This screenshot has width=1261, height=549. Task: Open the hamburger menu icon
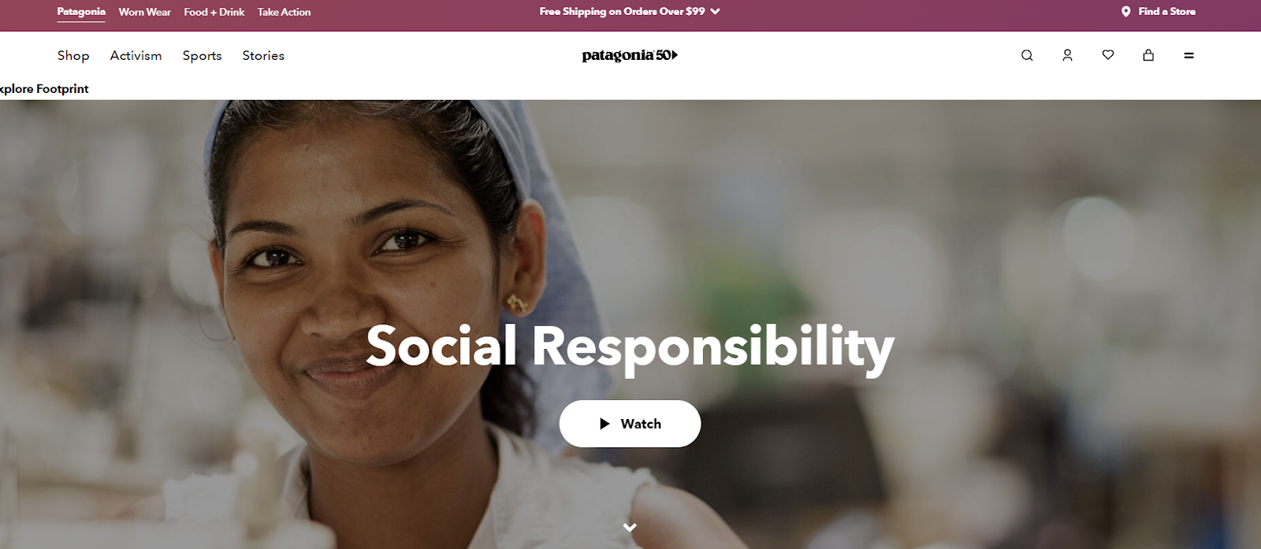pyautogui.click(x=1188, y=55)
